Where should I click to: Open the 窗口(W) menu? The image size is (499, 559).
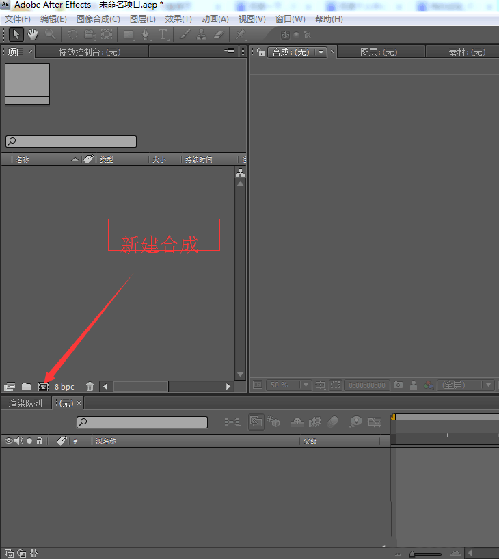click(x=291, y=19)
